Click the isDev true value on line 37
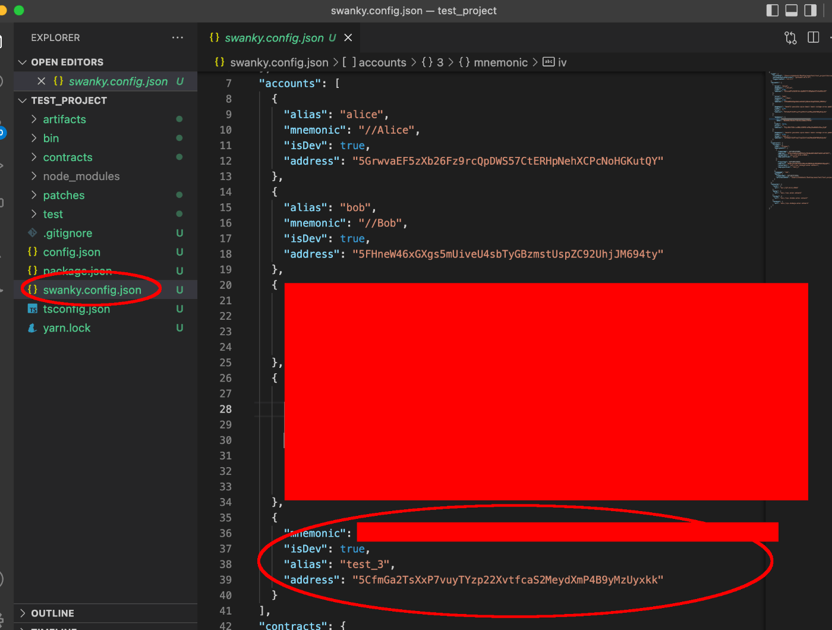The width and height of the screenshot is (832, 630). tap(352, 549)
